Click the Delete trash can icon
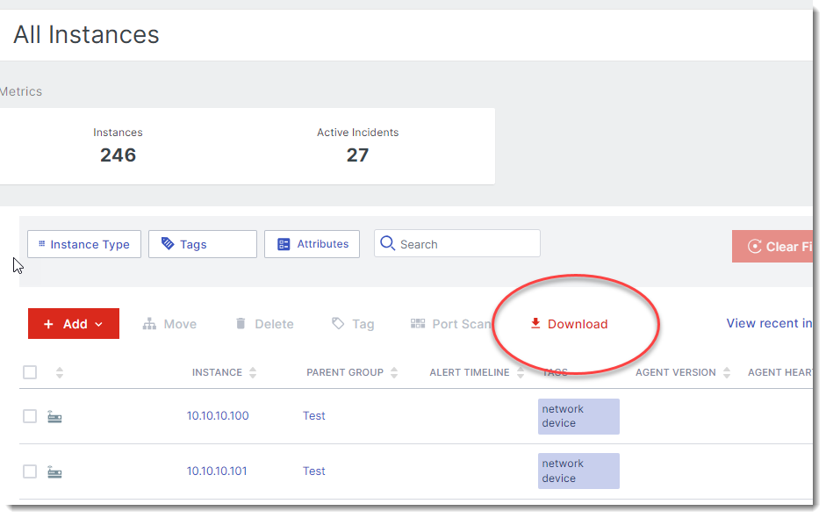 [x=241, y=323]
